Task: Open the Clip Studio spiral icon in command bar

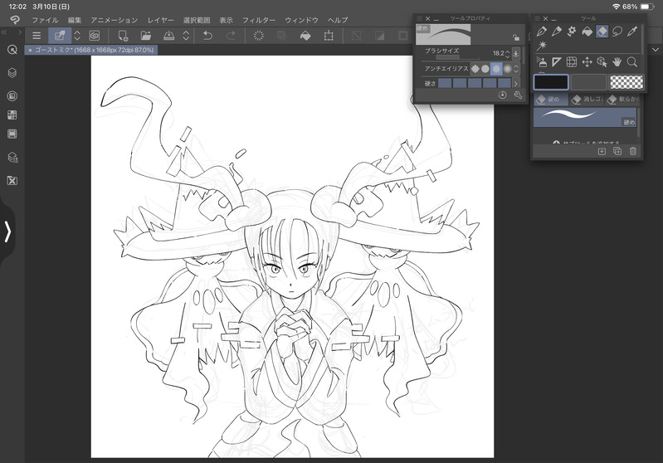Action: [x=95, y=36]
